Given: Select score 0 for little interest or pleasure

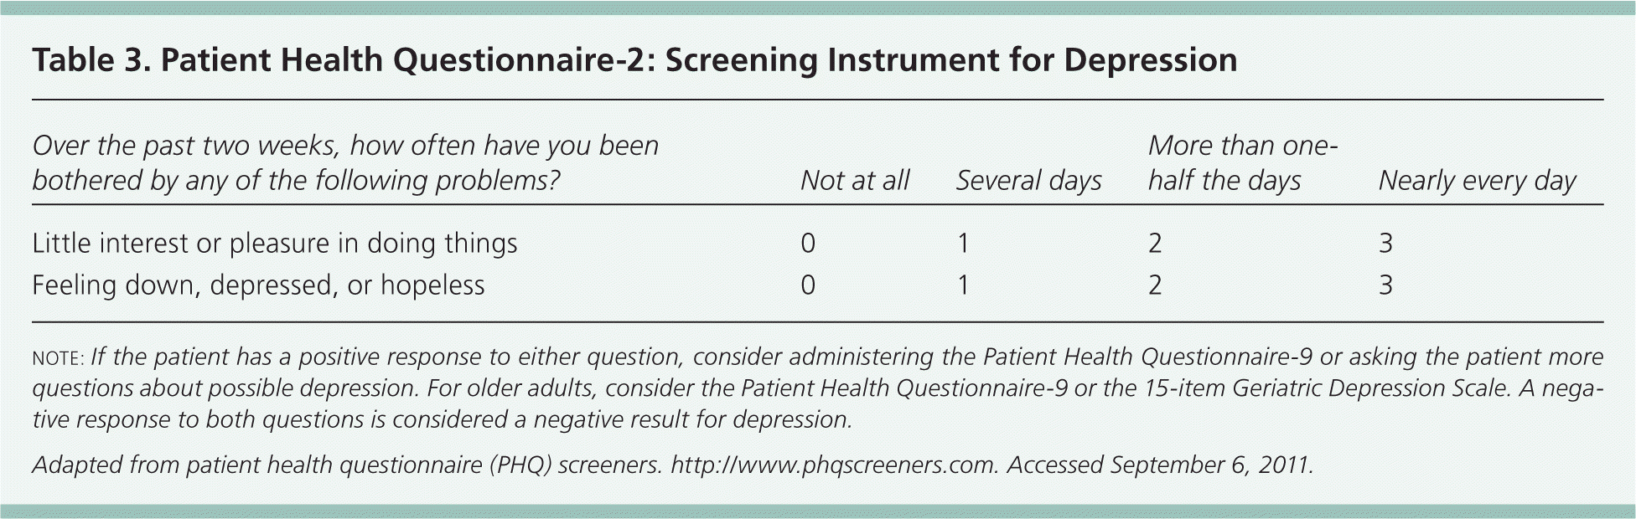Looking at the screenshot, I should [808, 244].
